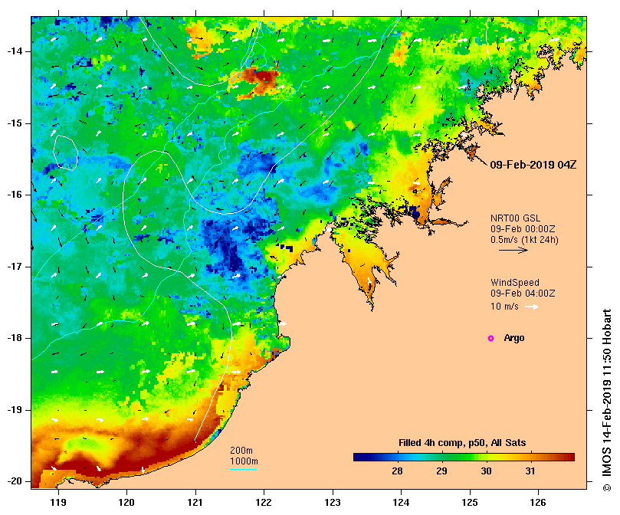Click the colorbar value 31
Image resolution: width=620 pixels, height=515 pixels.
pyautogui.click(x=530, y=471)
